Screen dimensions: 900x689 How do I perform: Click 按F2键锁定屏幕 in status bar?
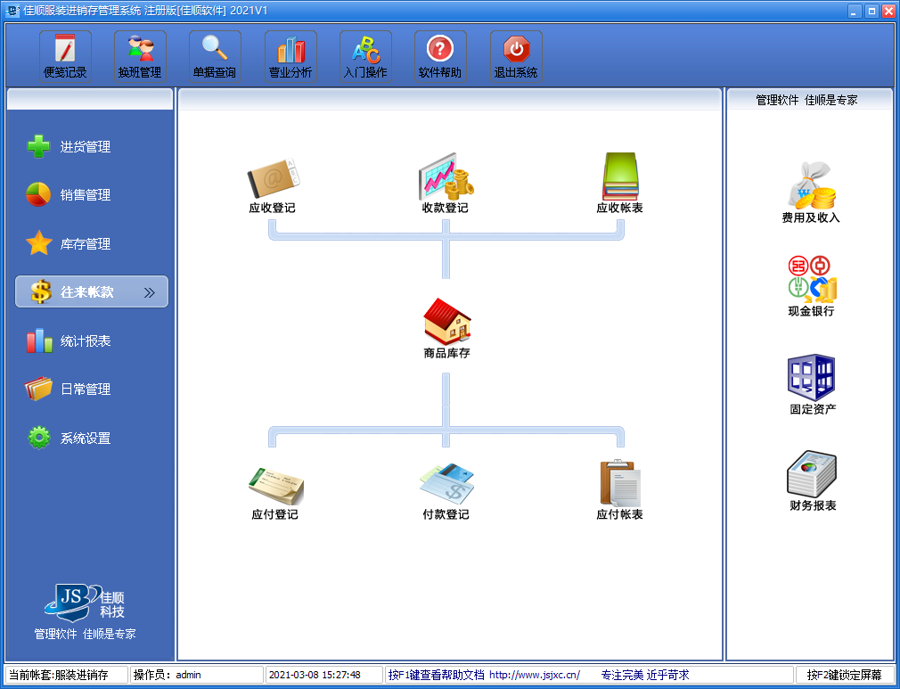(845, 676)
